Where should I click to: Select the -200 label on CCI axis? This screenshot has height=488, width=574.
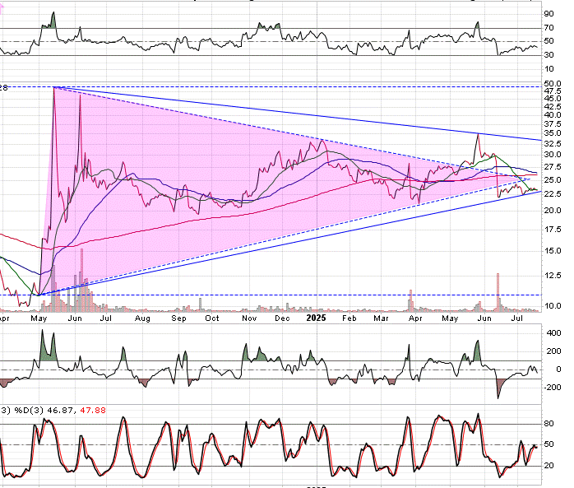coord(552,388)
